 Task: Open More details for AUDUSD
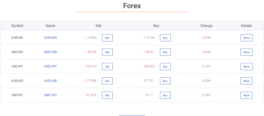pos(246,81)
